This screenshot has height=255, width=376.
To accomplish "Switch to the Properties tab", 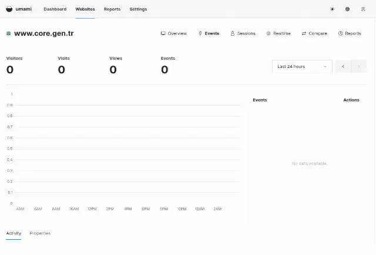I will coord(40,233).
